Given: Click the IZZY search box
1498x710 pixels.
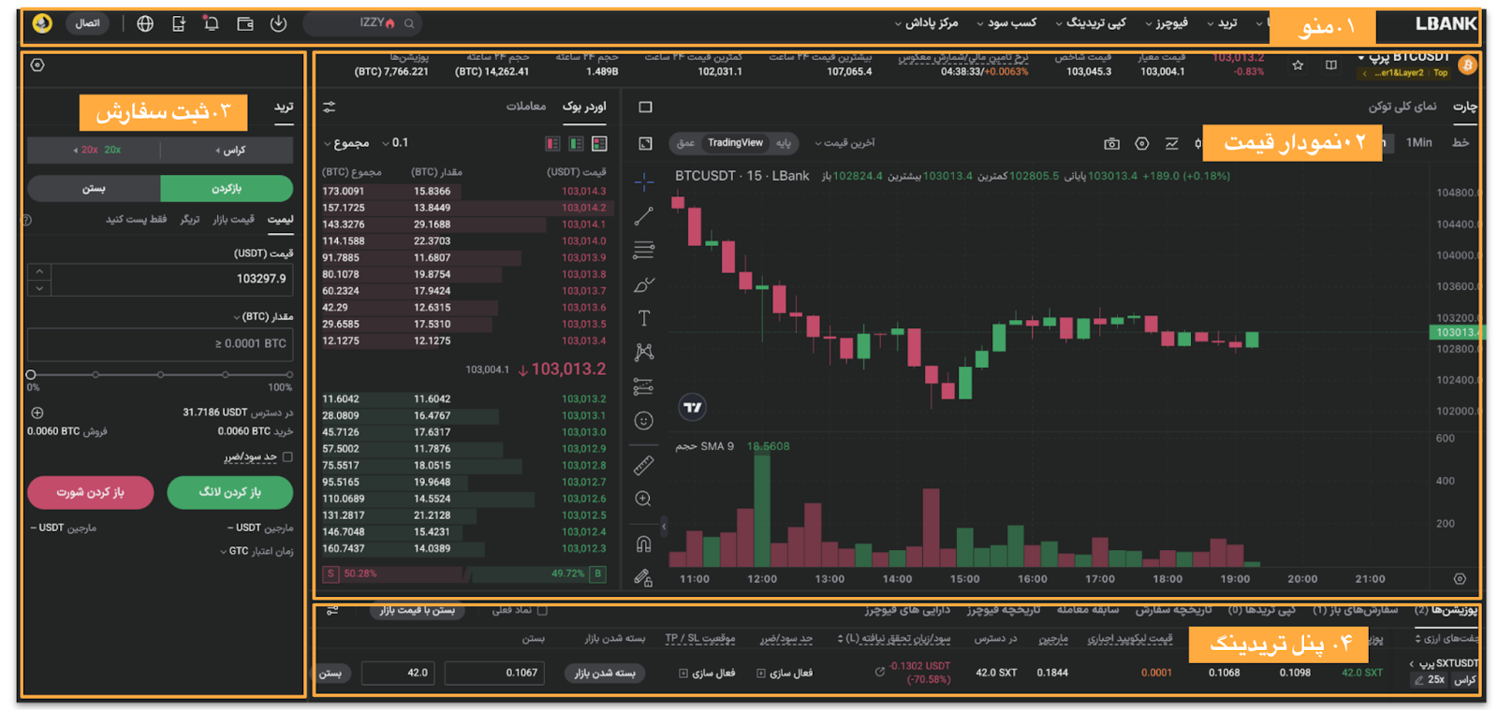Looking at the screenshot, I should tap(360, 23).
